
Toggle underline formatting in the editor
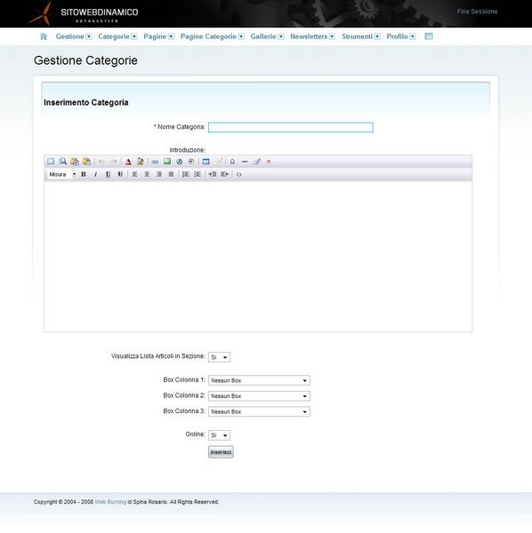pos(108,174)
